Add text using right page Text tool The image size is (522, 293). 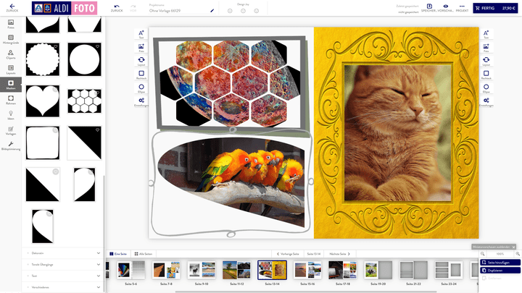pyautogui.click(x=486, y=35)
